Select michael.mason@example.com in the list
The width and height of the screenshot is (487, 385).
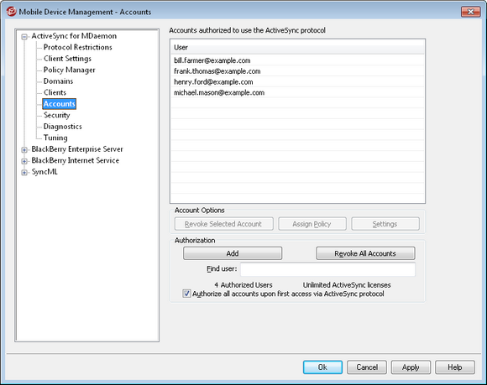(x=297, y=92)
